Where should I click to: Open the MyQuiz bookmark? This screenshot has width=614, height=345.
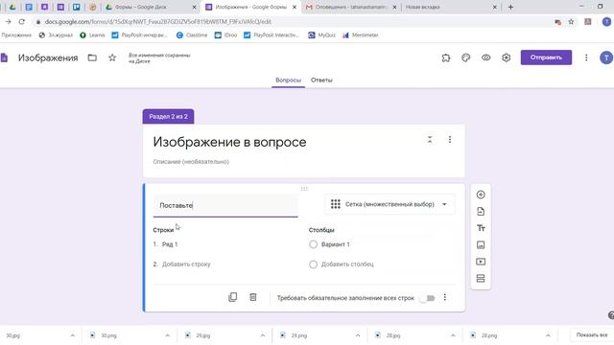pyautogui.click(x=322, y=35)
